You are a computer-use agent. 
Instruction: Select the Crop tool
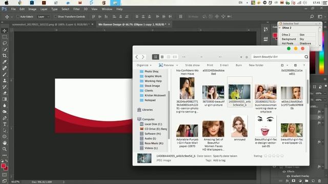5,56
